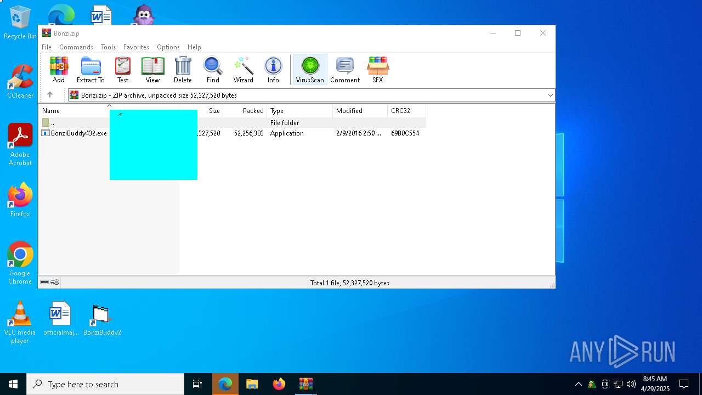702x395 pixels.
Task: Select the parent folder '..' row
Action: (x=232, y=123)
